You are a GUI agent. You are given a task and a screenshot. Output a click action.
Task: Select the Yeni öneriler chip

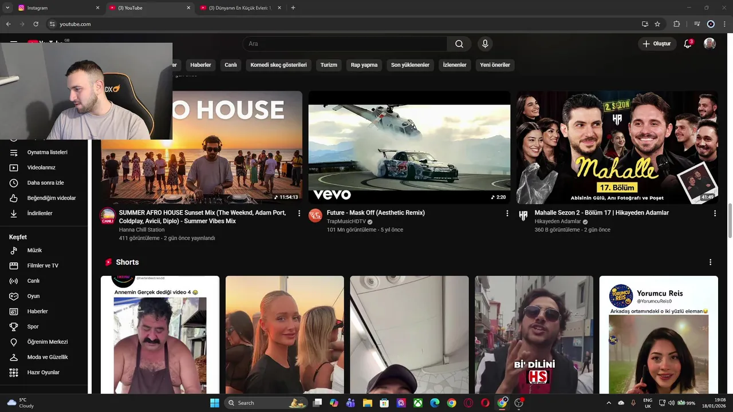(x=495, y=65)
